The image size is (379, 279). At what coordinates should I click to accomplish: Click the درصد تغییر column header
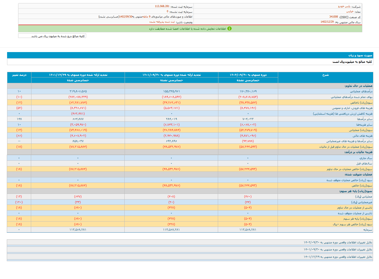tap(19, 75)
